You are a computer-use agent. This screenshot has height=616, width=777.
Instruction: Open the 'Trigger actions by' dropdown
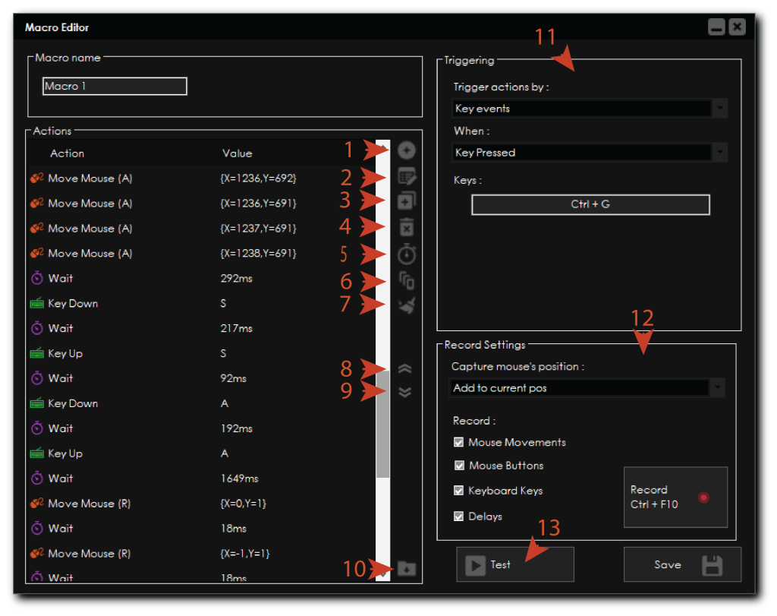(x=589, y=109)
